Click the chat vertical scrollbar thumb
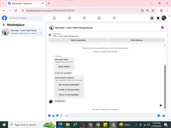 (x=165, y=87)
